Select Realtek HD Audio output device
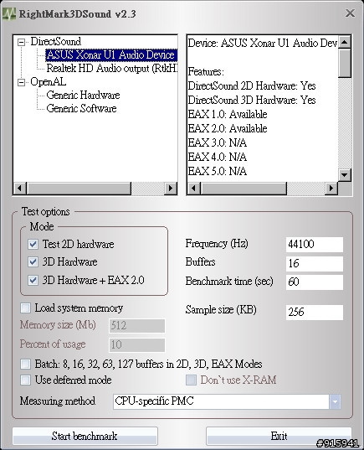364x450 pixels. tap(111, 69)
